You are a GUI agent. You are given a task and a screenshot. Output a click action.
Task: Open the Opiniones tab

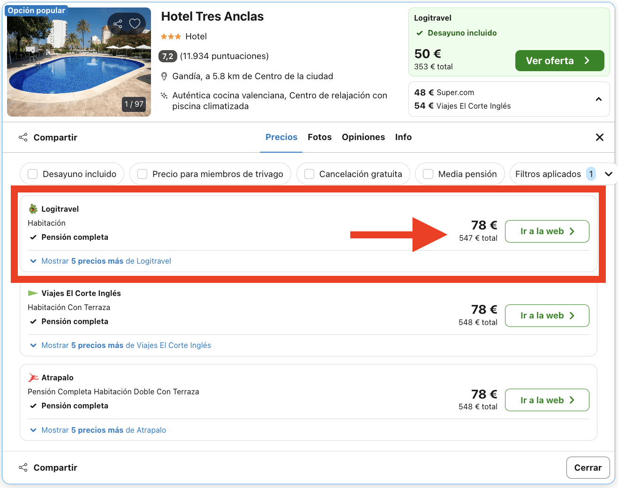click(x=363, y=137)
